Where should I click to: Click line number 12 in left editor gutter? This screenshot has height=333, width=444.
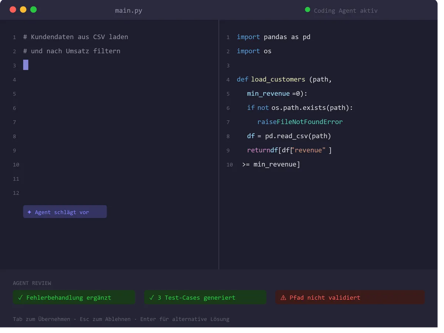(x=16, y=193)
